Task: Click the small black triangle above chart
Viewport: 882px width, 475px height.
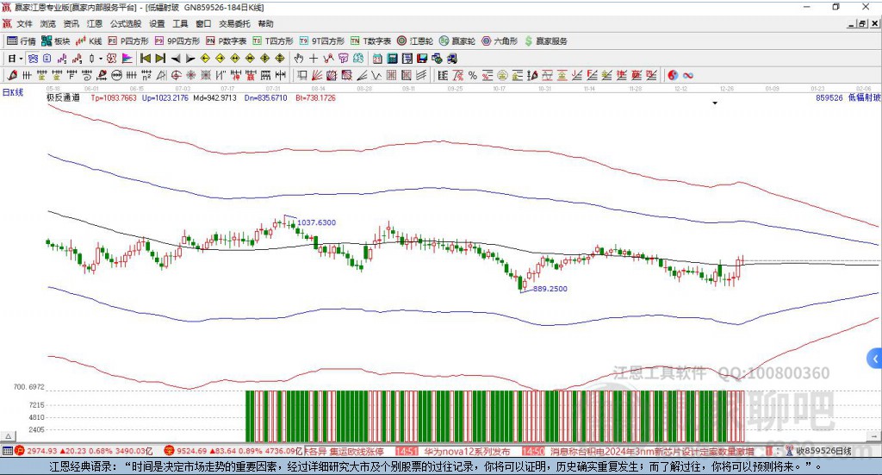Action: (x=715, y=103)
